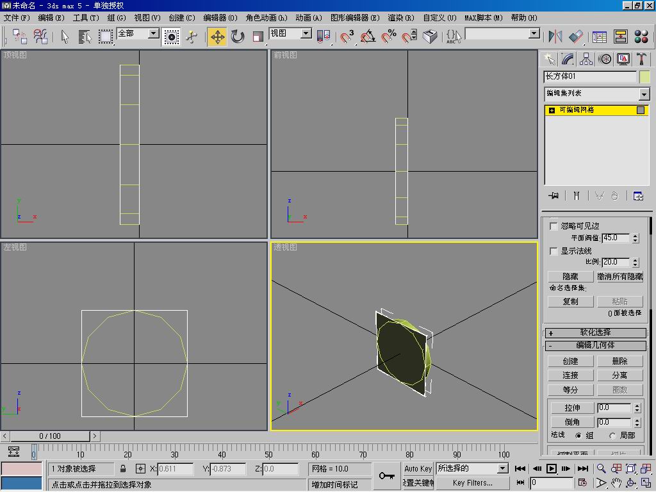Viewport: 656px width, 492px height.
Task: Select the 局部 radio button
Action: click(612, 436)
